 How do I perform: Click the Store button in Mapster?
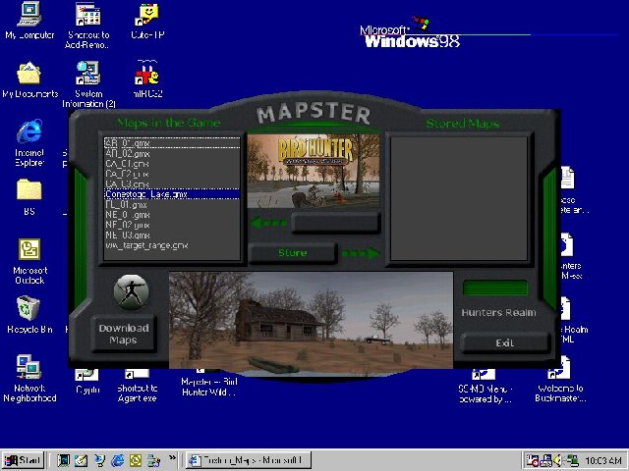292,253
